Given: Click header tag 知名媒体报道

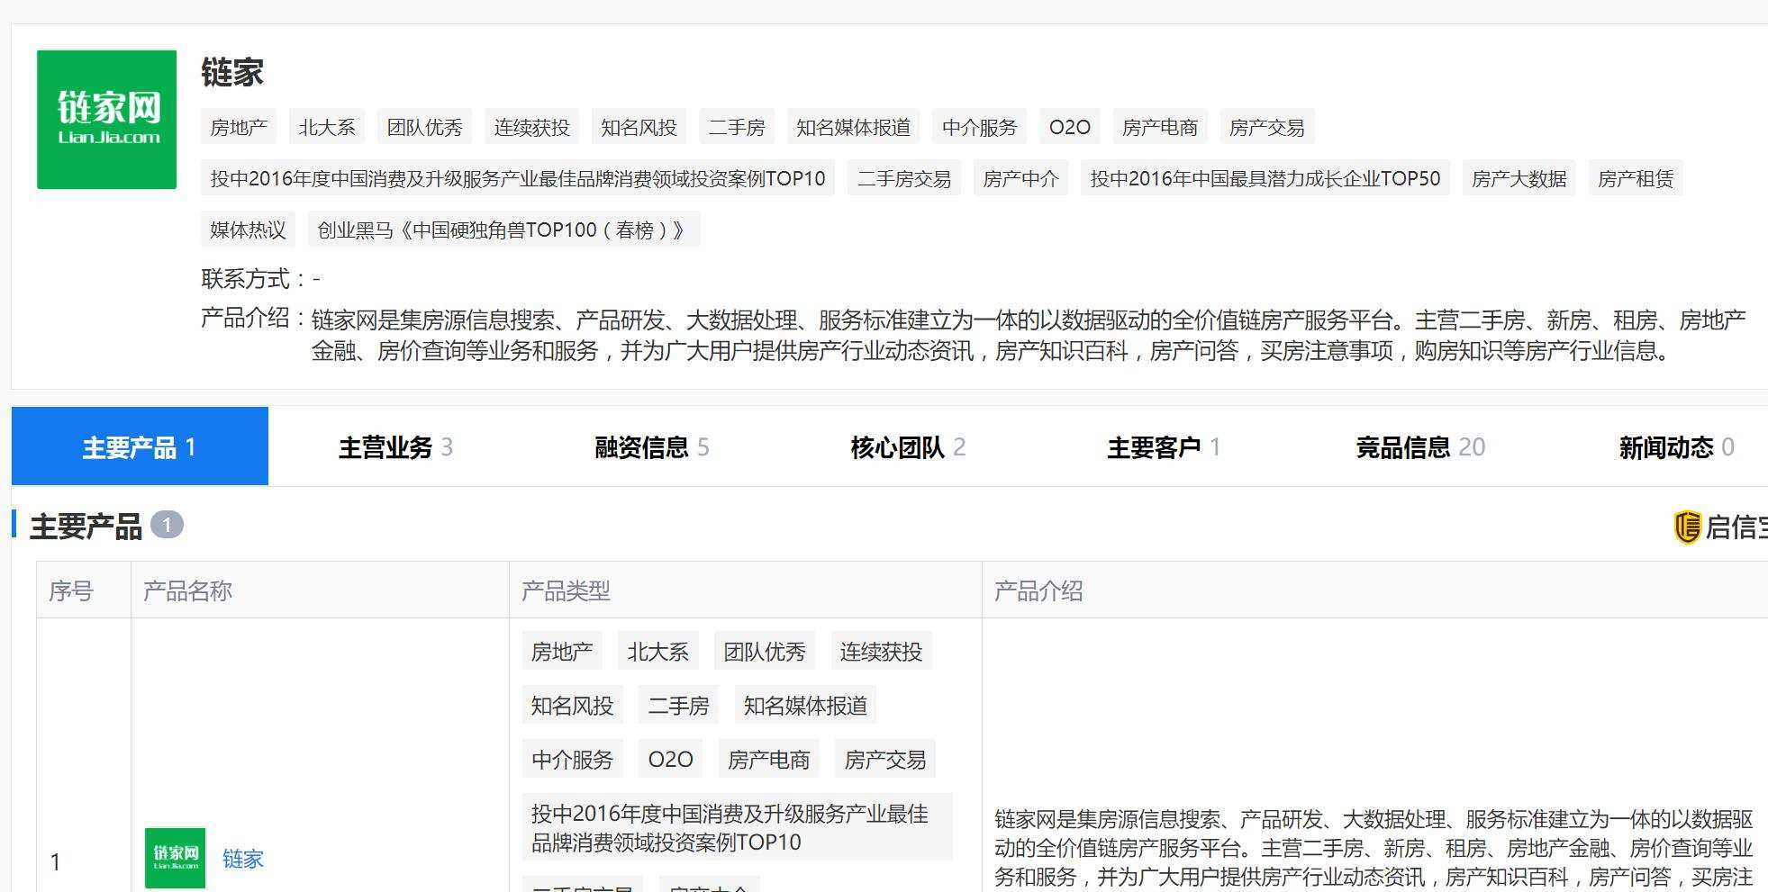Looking at the screenshot, I should tap(853, 127).
